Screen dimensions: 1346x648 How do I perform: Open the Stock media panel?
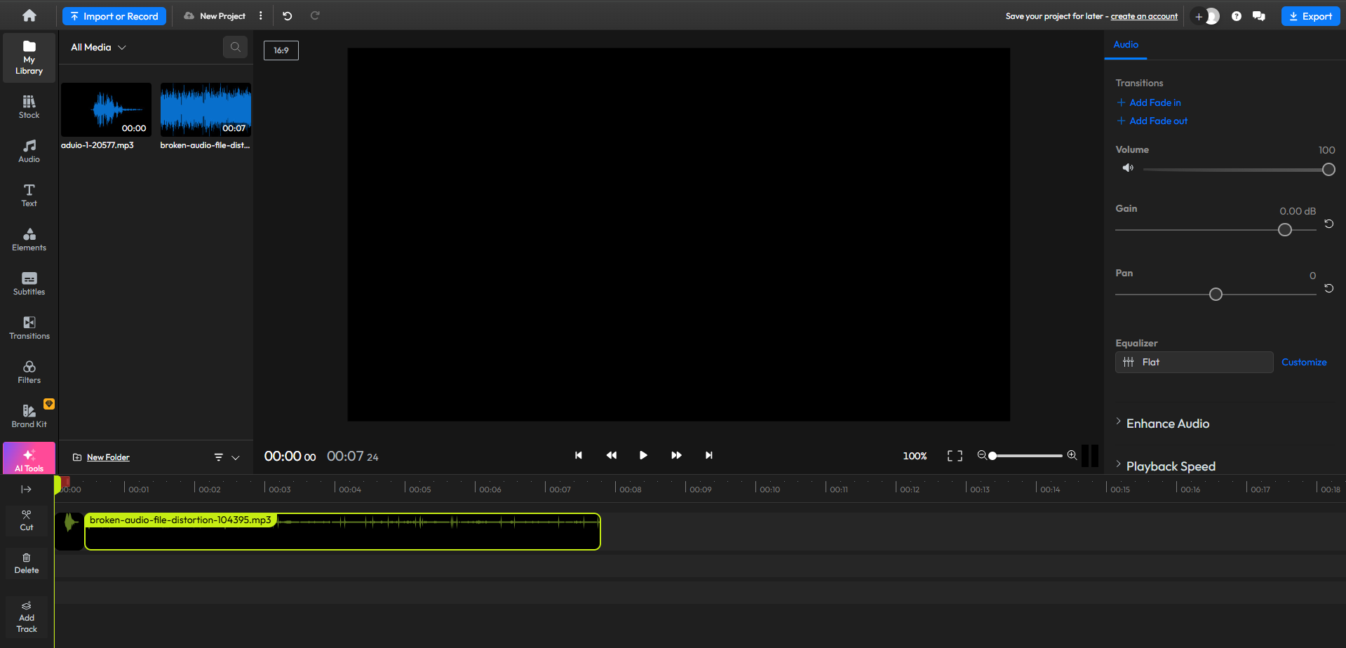[x=29, y=107]
